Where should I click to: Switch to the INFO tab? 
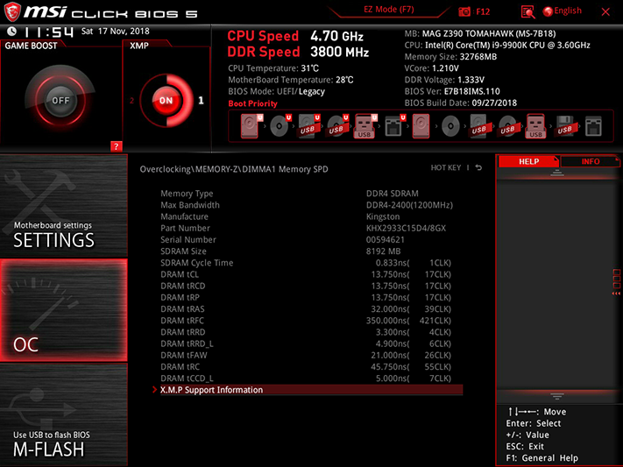(590, 161)
